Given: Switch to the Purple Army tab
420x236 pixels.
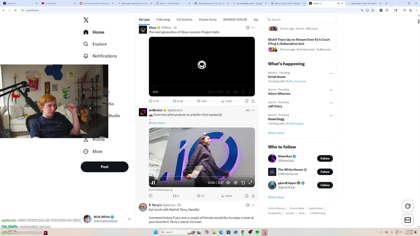Looking at the screenshot, I should [x=208, y=20].
